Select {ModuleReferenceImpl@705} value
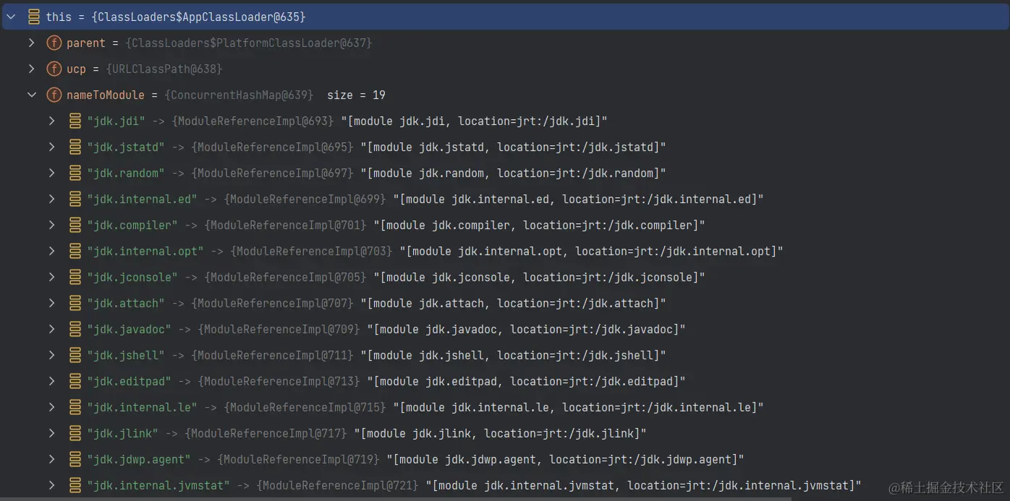Screen dimensions: 1010x501 (286, 278)
